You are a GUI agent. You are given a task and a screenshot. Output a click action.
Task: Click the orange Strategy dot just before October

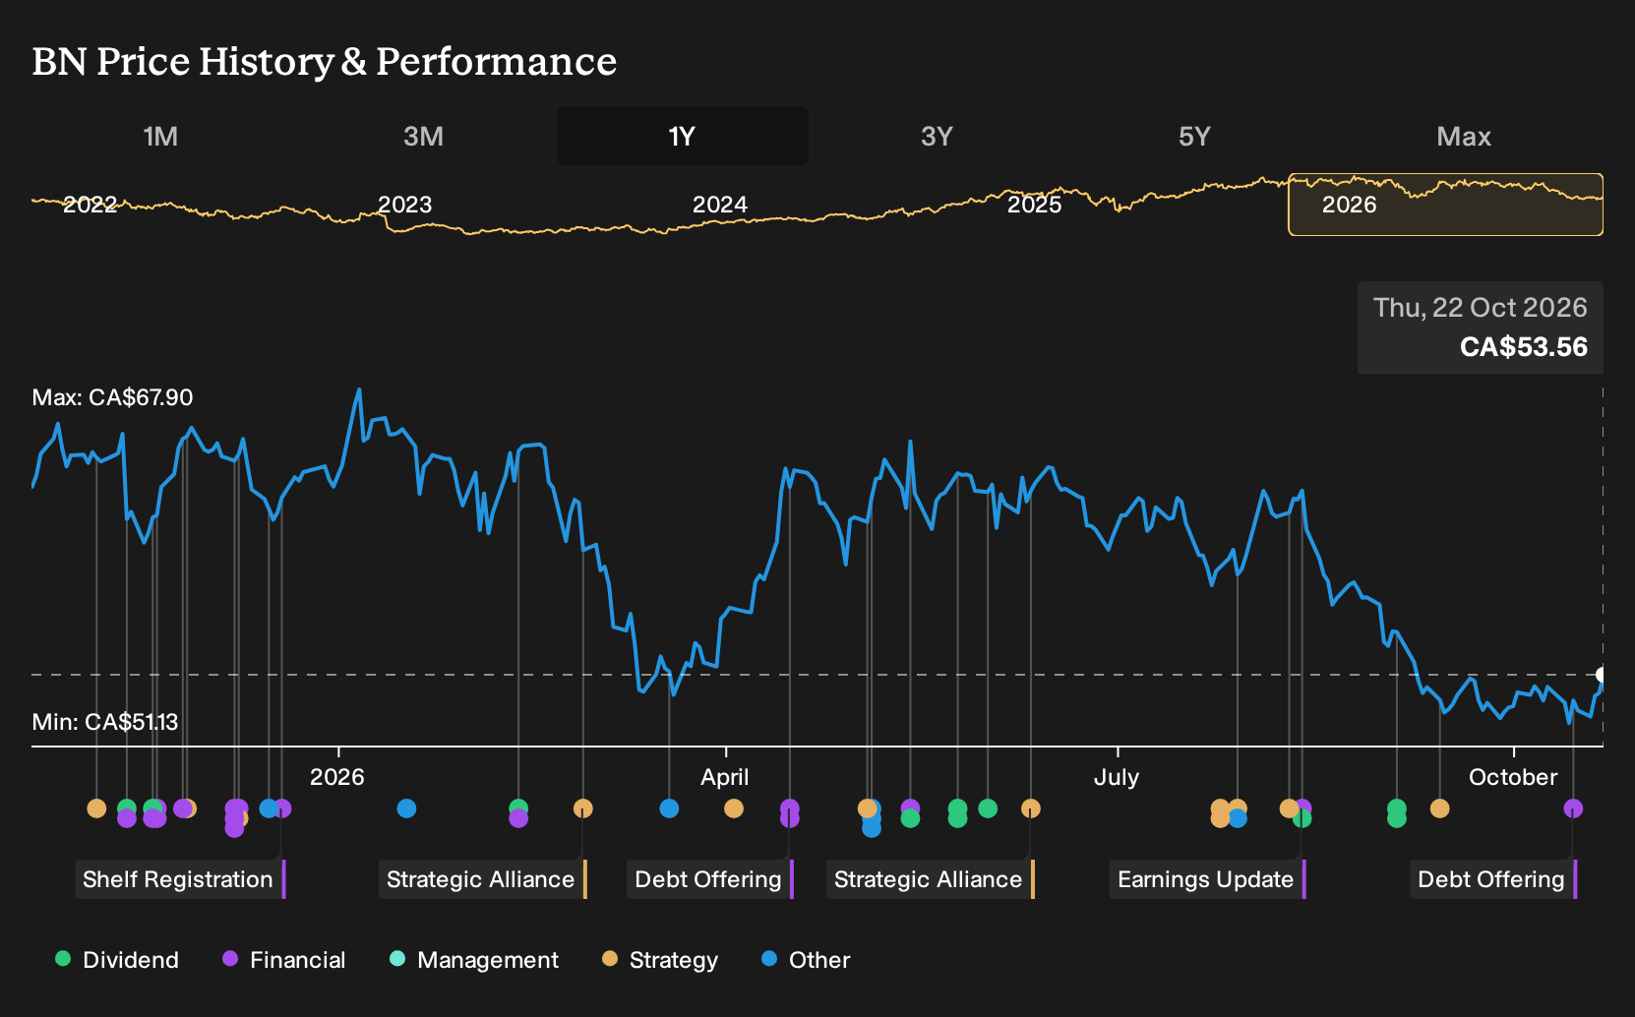coord(1440,808)
